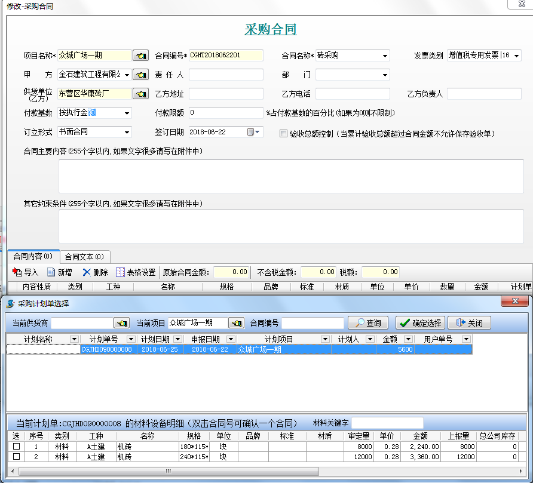This screenshot has height=483, width=533.
Task: Click the lookup icon beside 供货单位 field
Action: pyautogui.click(x=140, y=94)
